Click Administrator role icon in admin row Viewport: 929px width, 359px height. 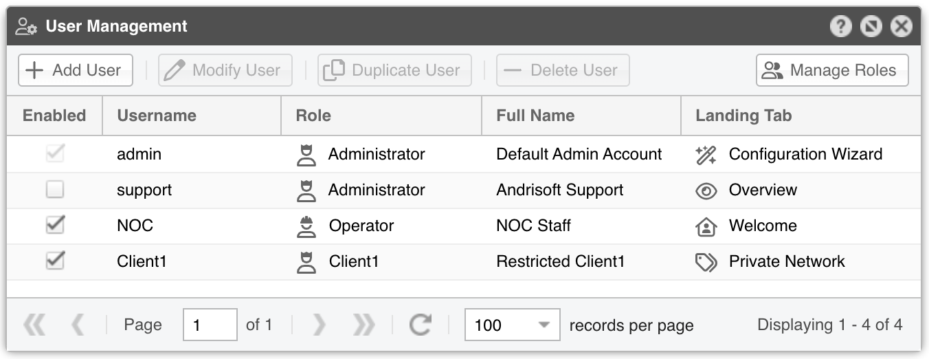306,155
